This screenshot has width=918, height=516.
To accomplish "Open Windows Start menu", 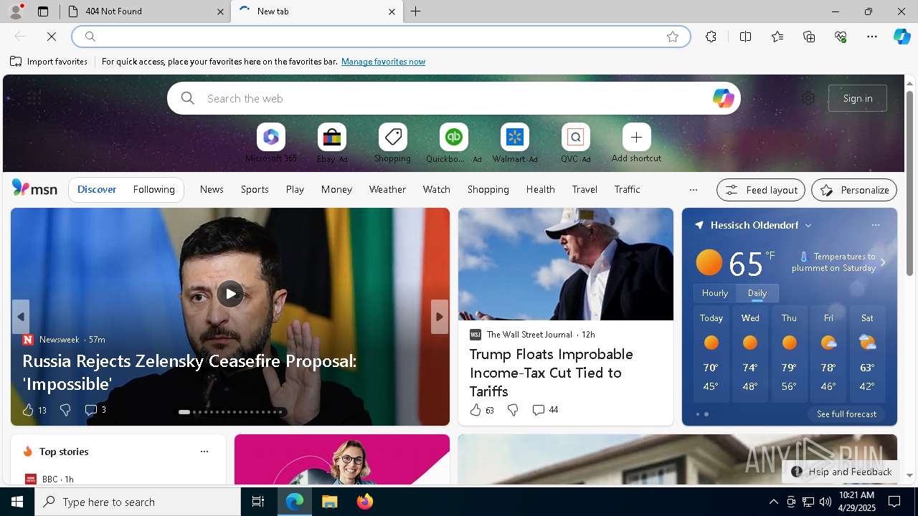I will click(x=17, y=502).
